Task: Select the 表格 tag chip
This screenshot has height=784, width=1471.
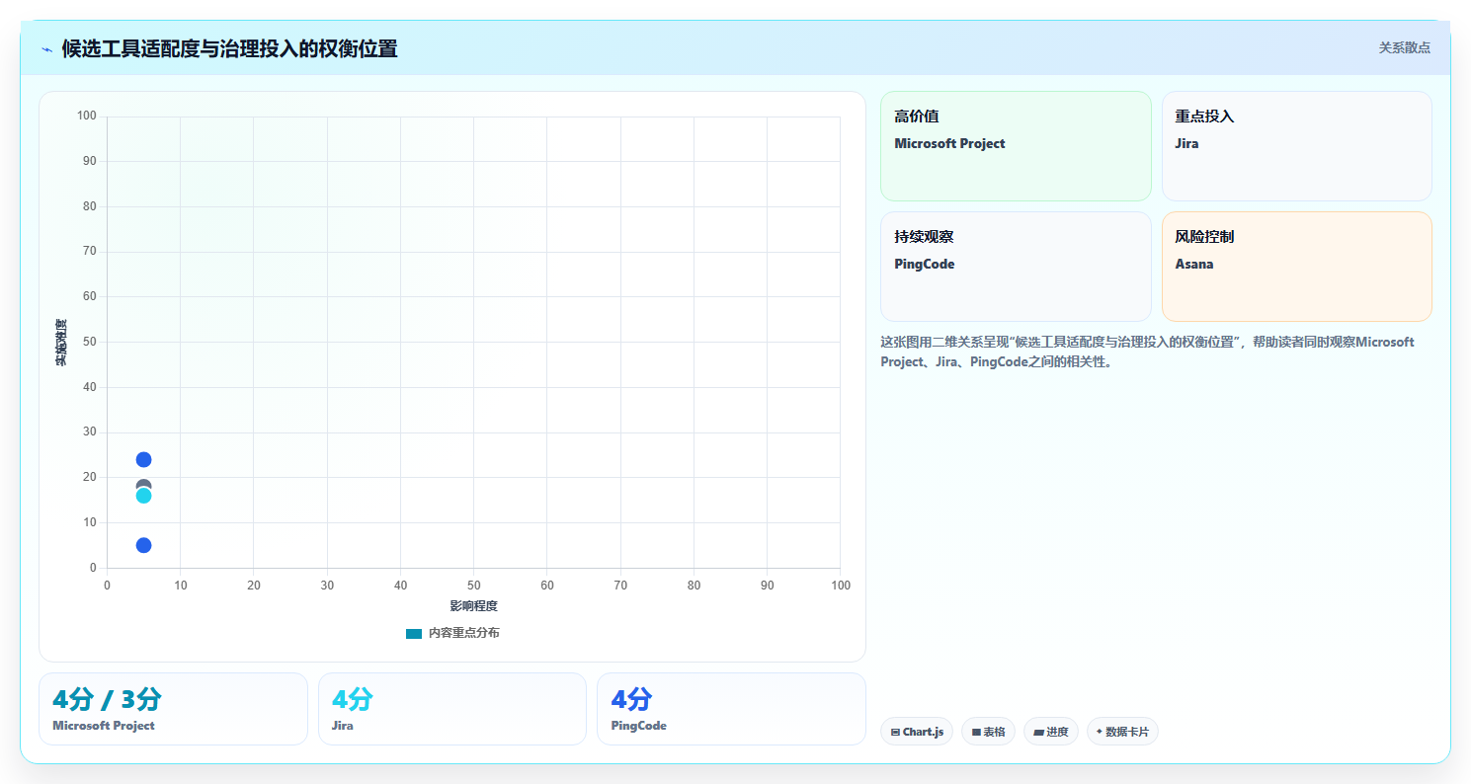Action: tap(988, 732)
